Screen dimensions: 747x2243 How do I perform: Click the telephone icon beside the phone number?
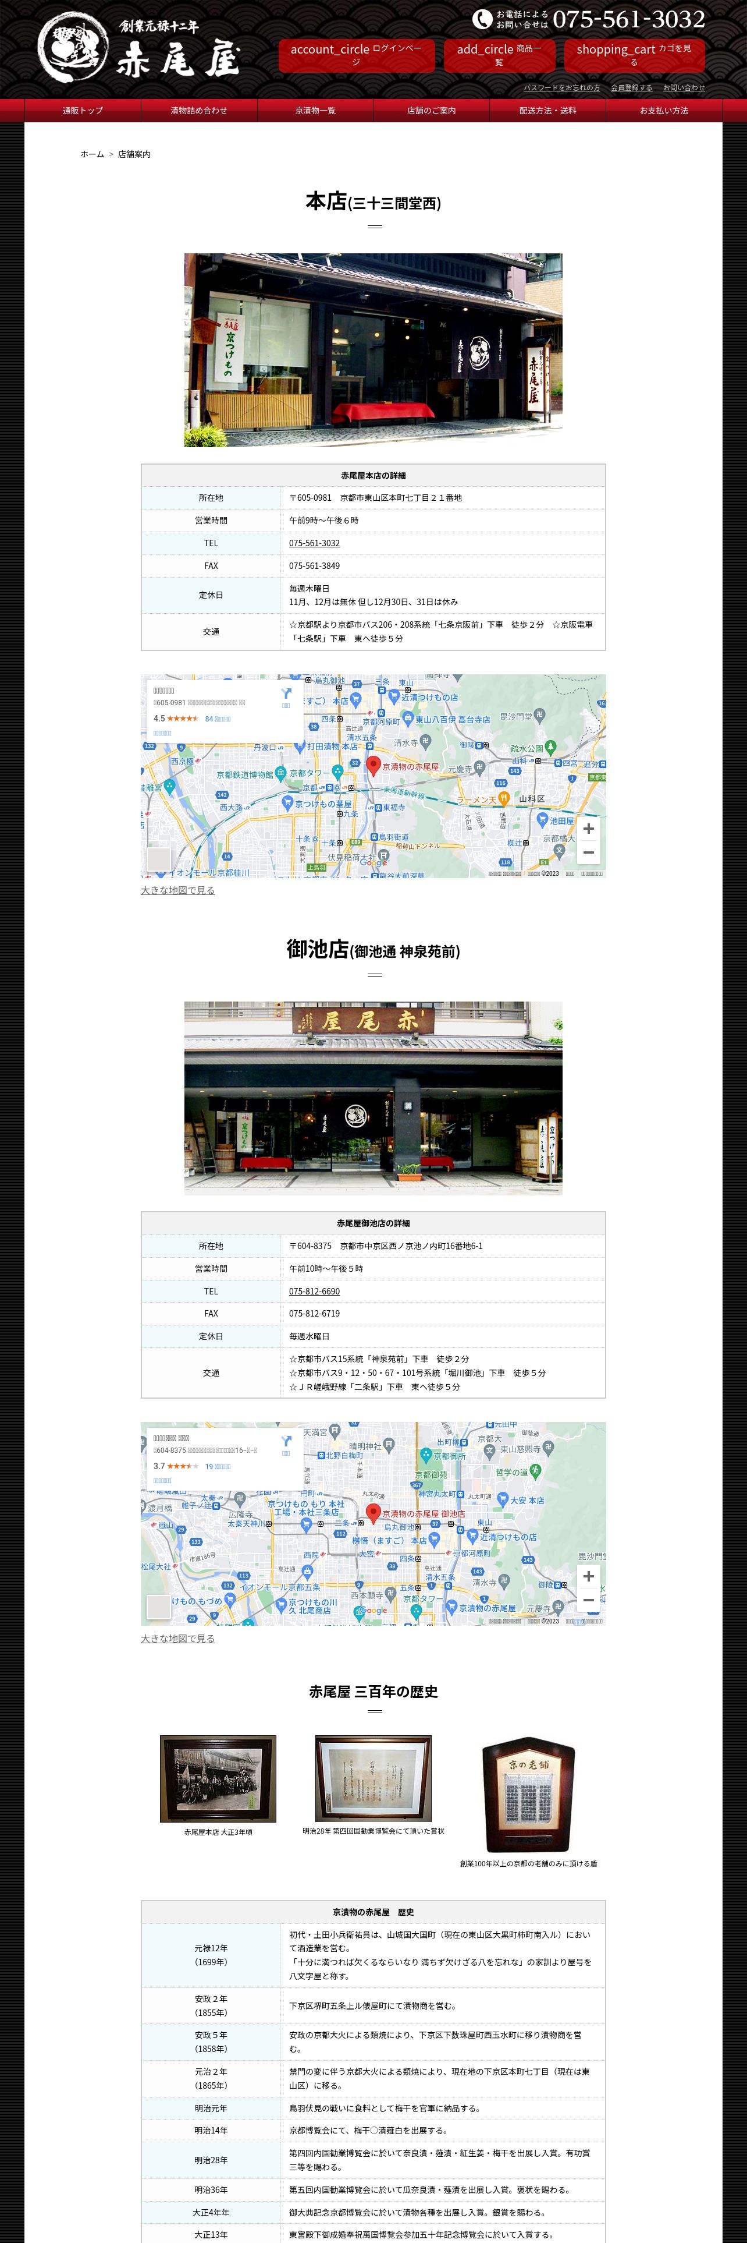(x=482, y=19)
